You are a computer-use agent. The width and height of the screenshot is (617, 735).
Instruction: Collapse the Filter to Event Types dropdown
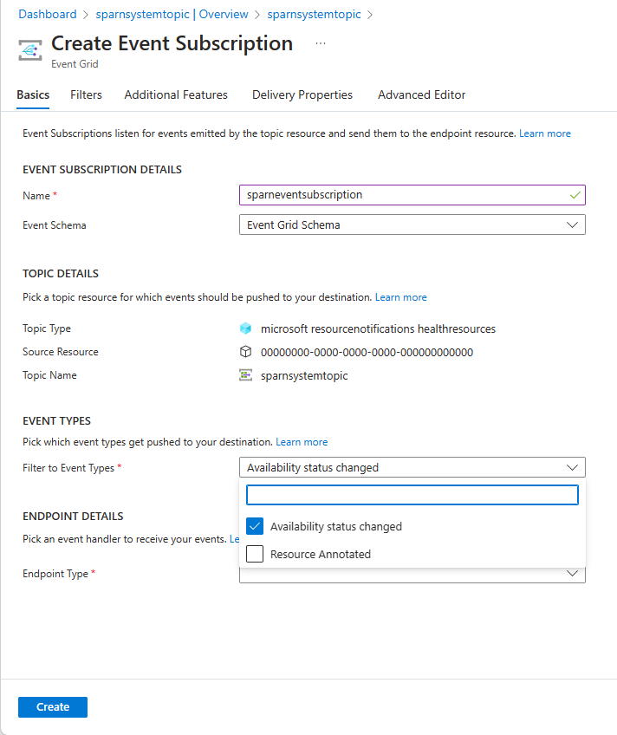pyautogui.click(x=412, y=467)
